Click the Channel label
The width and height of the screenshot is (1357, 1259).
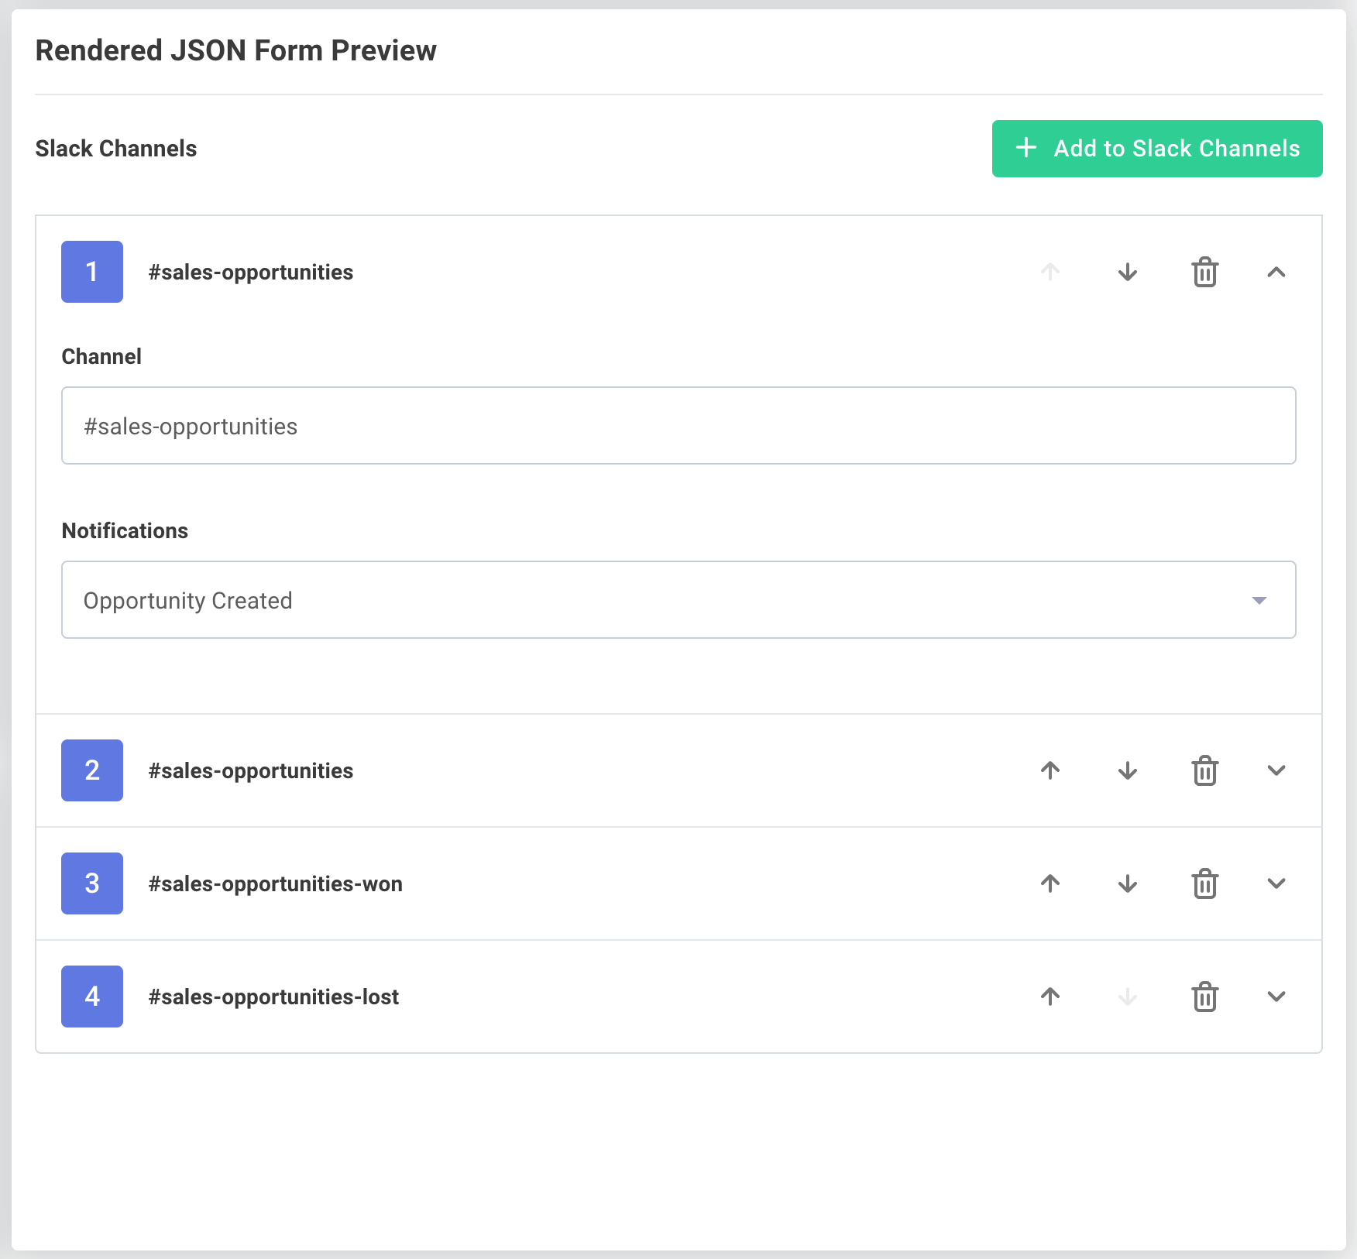click(x=101, y=357)
